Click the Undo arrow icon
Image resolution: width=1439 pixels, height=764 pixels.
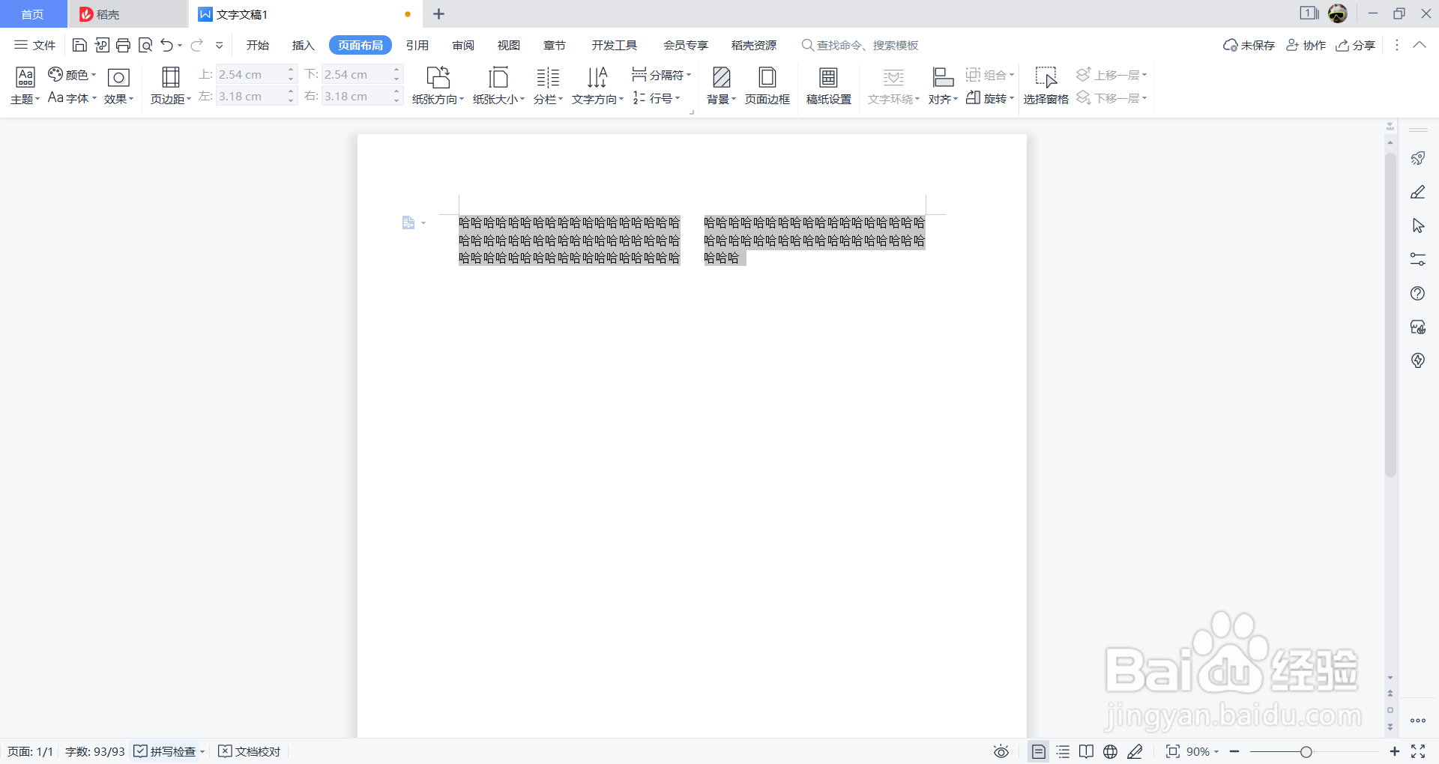pyautogui.click(x=167, y=45)
